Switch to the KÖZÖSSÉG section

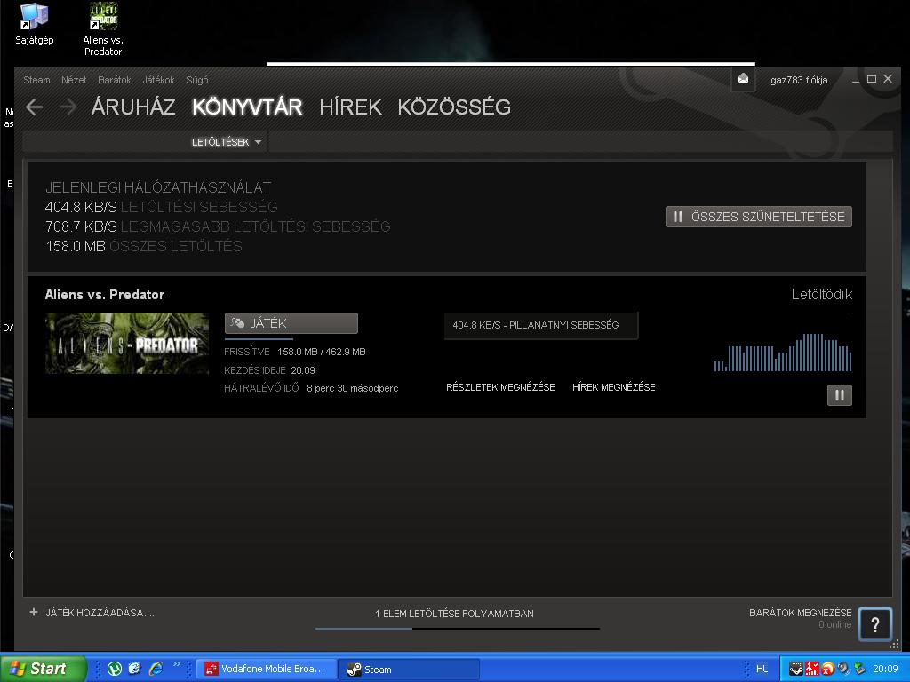[x=454, y=107]
